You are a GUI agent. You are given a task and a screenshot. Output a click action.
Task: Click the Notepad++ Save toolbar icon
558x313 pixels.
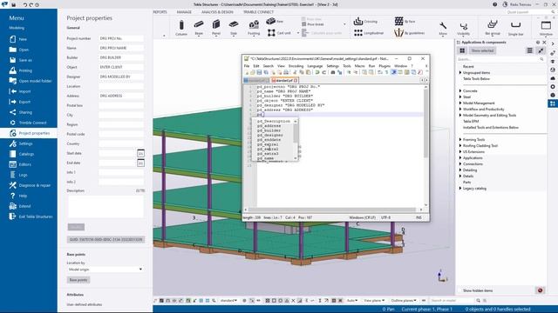259,72
